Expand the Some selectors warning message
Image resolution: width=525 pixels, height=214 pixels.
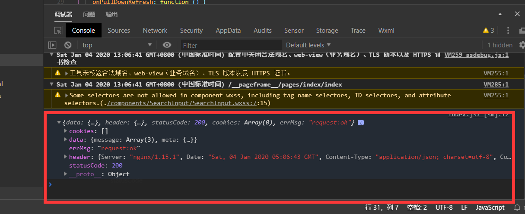pyautogui.click(x=67, y=95)
